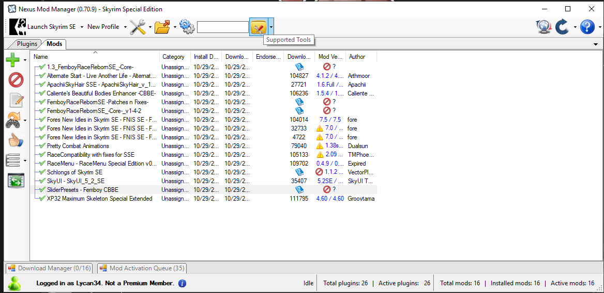Toggle checkmark for SkyUI - SkyUI_5_2_SE
Viewport: 604px width, 293px height.
42,181
